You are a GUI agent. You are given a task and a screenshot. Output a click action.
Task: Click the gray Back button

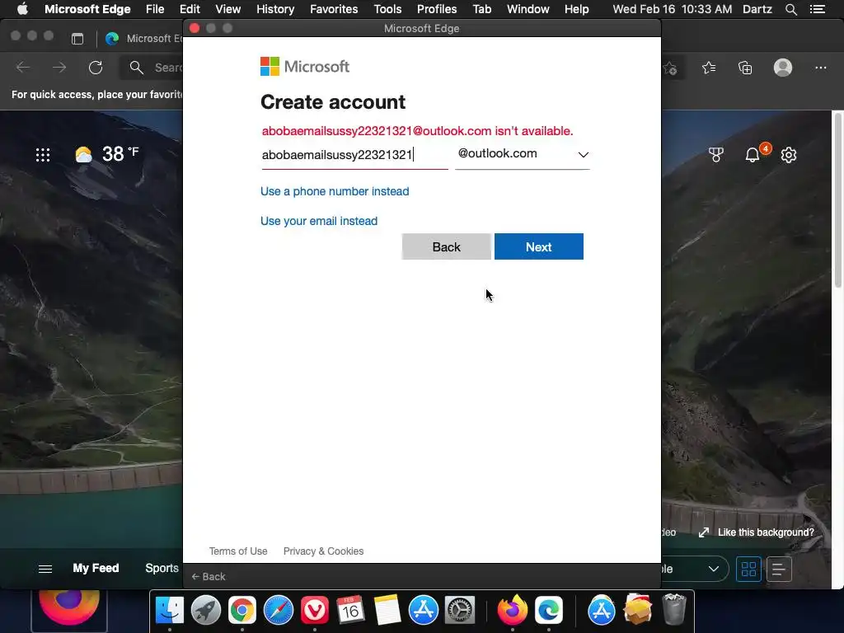446,246
